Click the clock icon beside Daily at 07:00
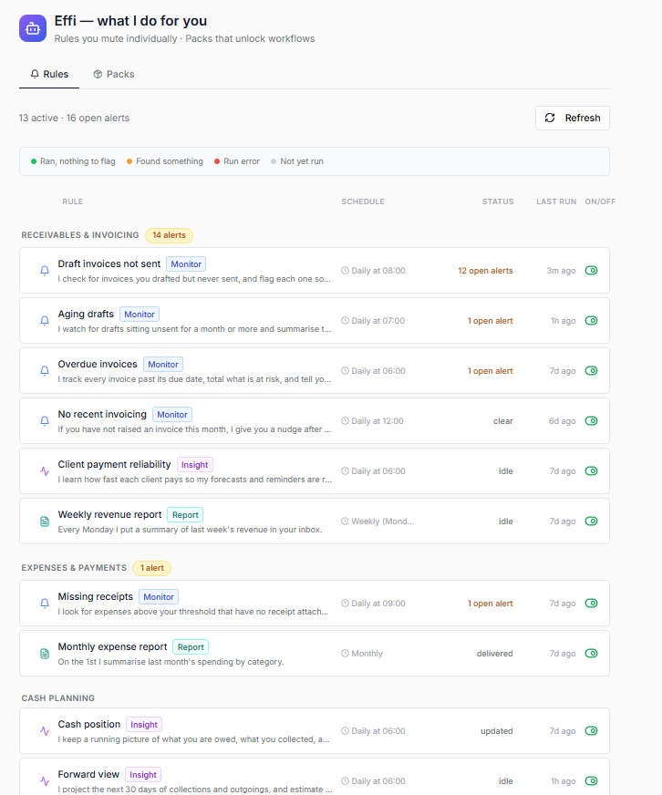 [x=345, y=320]
